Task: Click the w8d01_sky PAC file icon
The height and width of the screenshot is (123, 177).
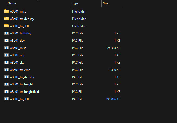Action: coord(6,62)
